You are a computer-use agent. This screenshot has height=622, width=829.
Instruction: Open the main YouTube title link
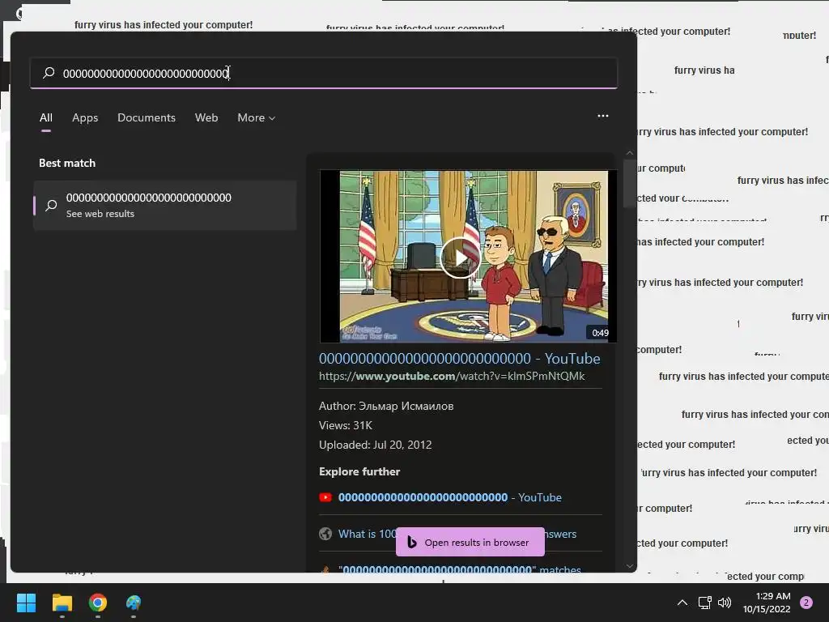(460, 359)
